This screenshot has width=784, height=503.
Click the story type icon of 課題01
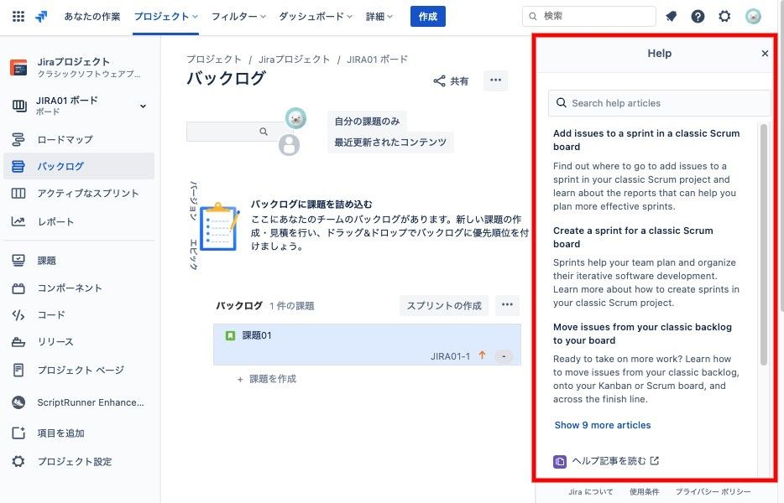click(x=230, y=335)
